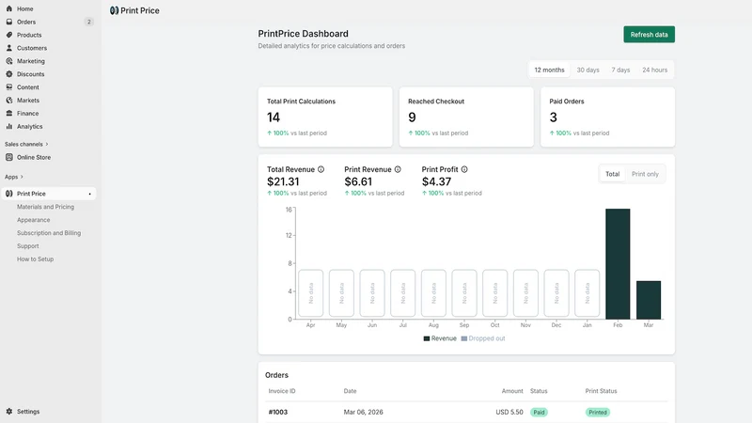The width and height of the screenshot is (752, 423).
Task: Toggle Dropped out series in legend
Action: click(x=483, y=338)
